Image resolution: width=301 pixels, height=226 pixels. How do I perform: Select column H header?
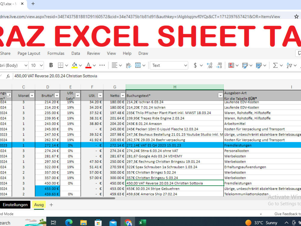tap(175, 87)
